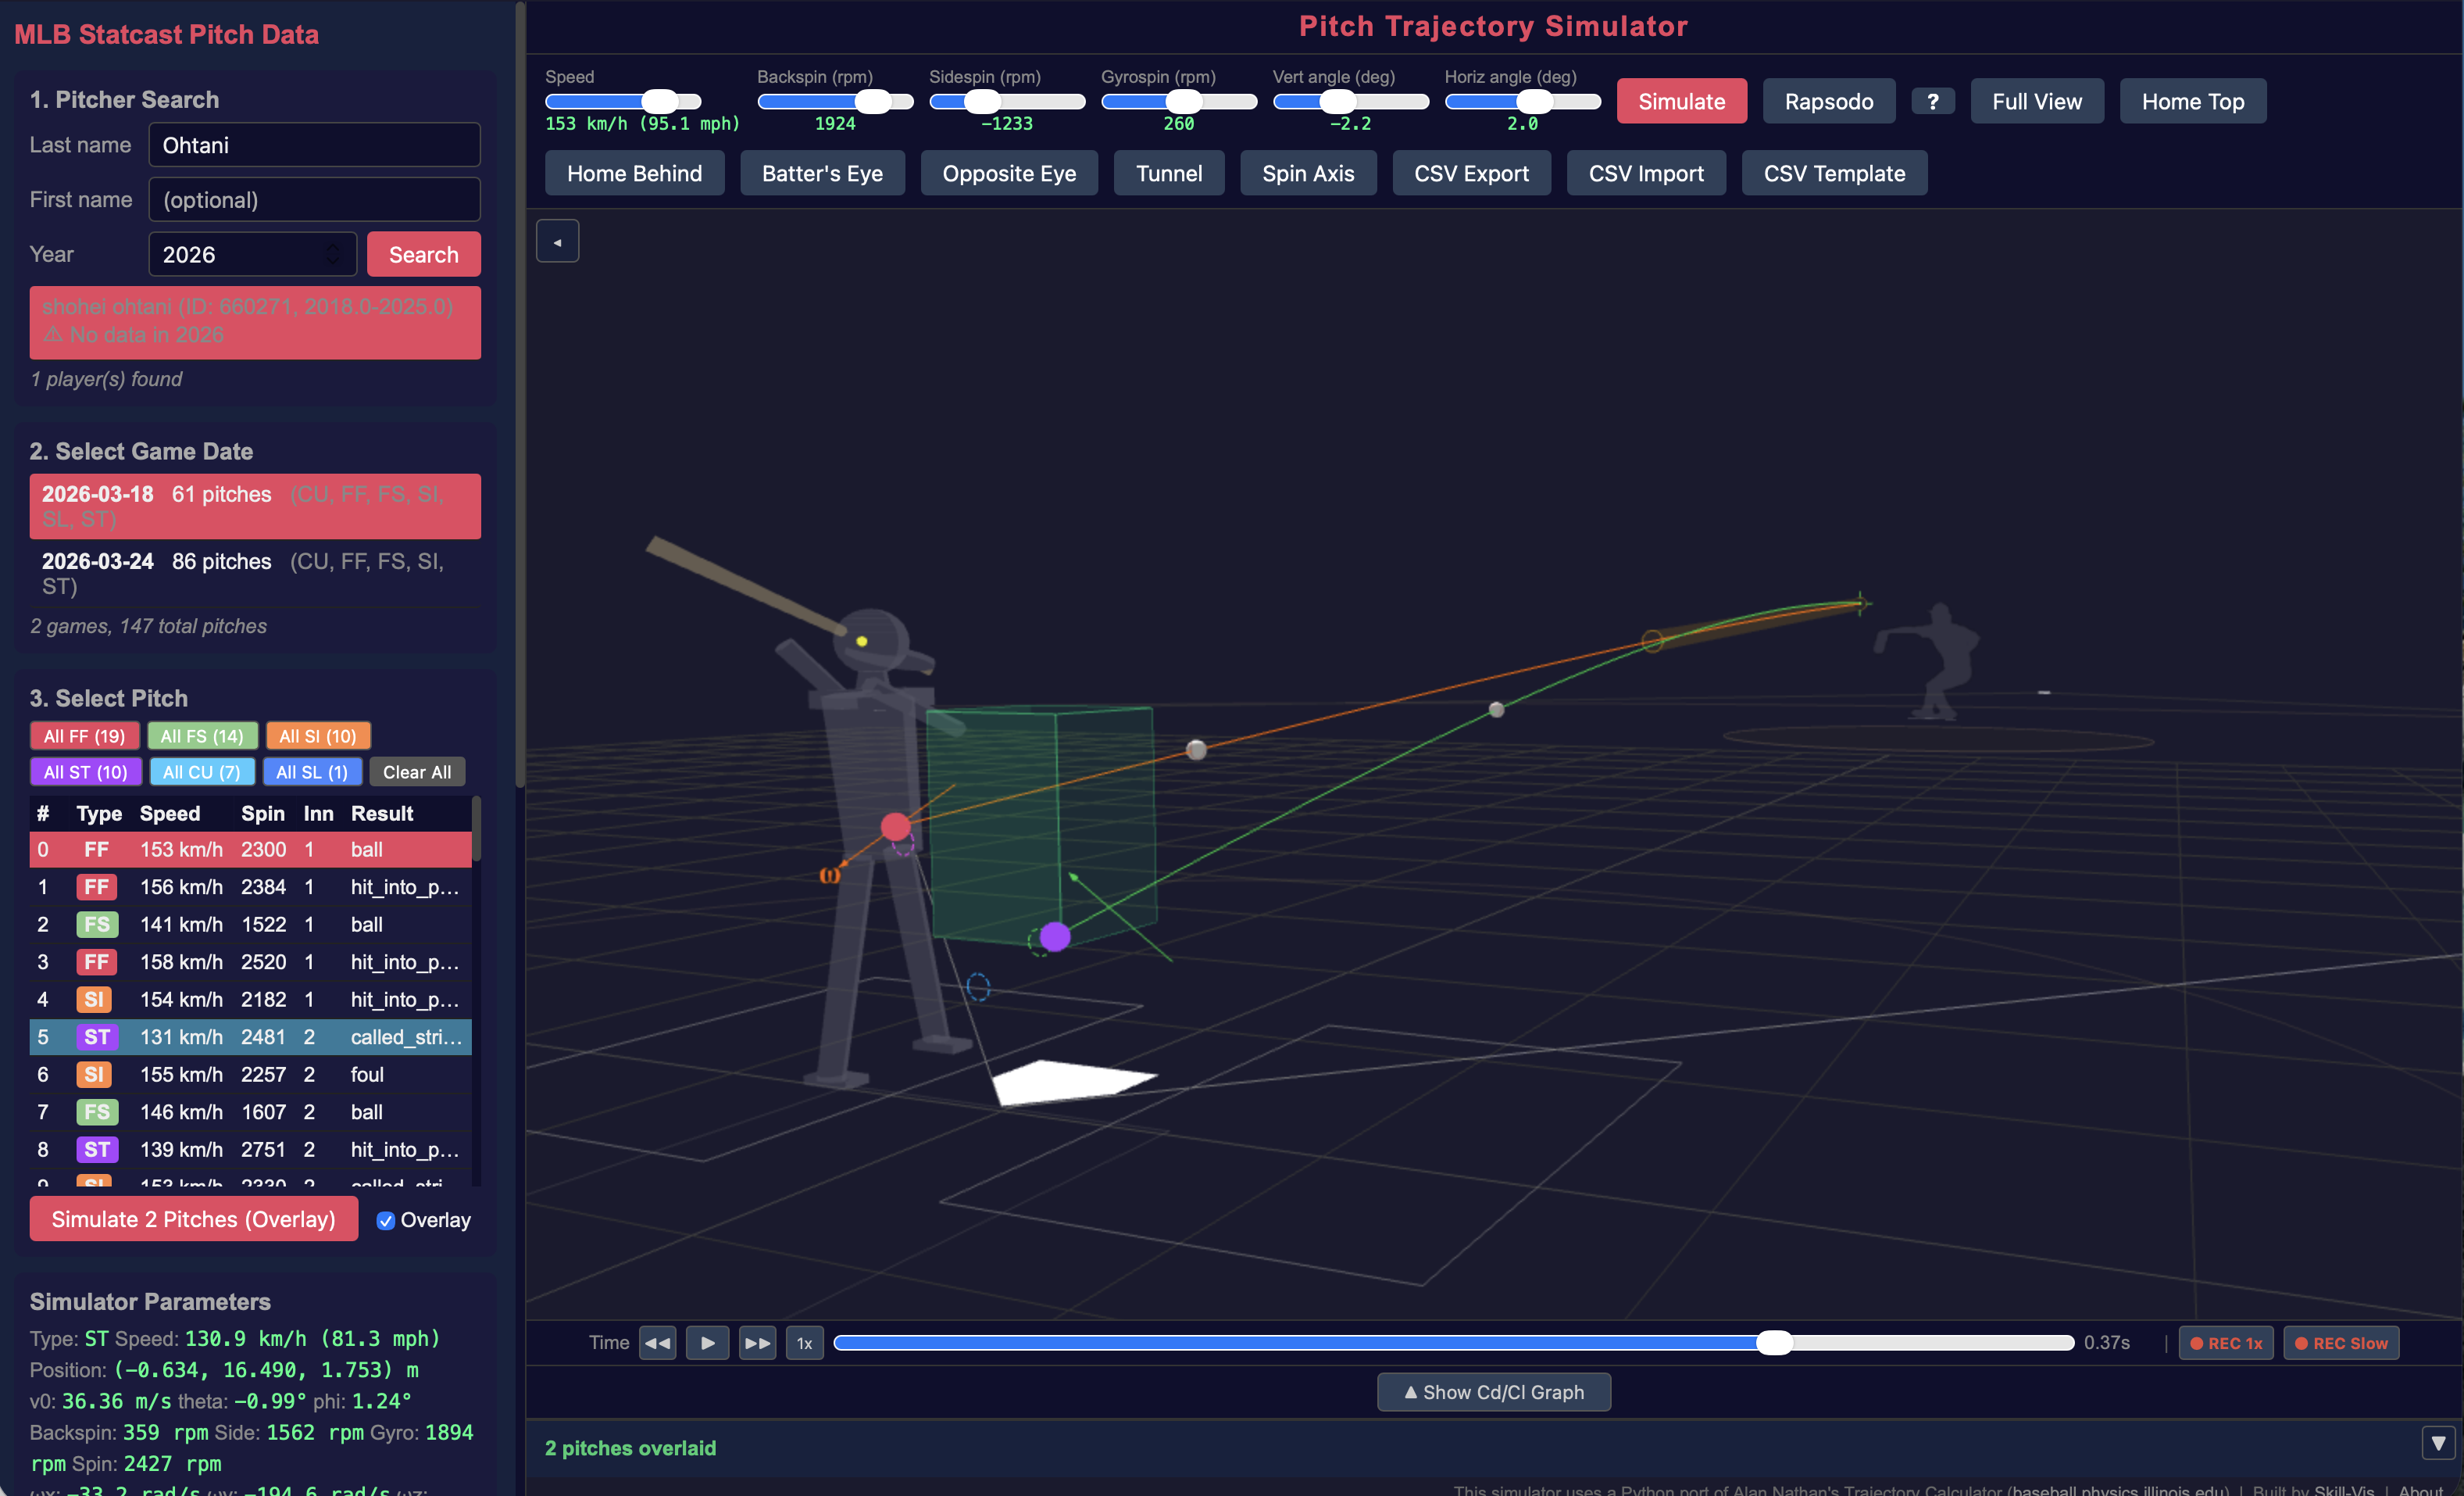The height and width of the screenshot is (1496, 2464).
Task: Open the Rapsodo mode
Action: pyautogui.click(x=1828, y=101)
